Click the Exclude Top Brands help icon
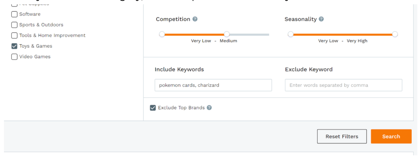This screenshot has width=420, height=157. 209,108
